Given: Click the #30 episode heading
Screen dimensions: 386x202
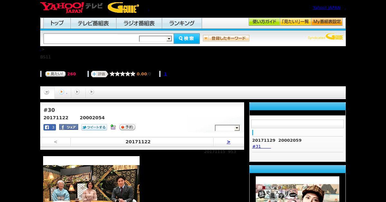Looking at the screenshot, I should click(49, 110).
